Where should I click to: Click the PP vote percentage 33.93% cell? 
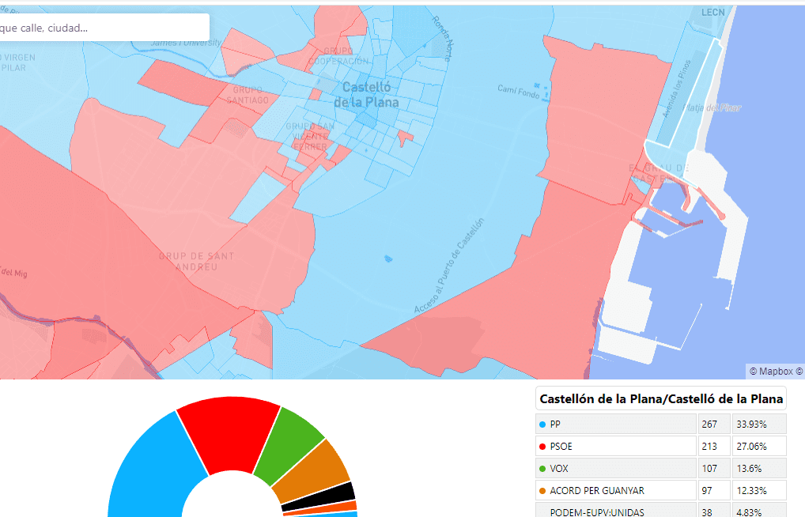point(758,425)
